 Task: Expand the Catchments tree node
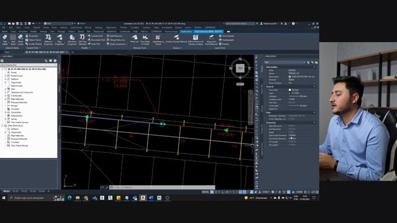(x=6, y=95)
